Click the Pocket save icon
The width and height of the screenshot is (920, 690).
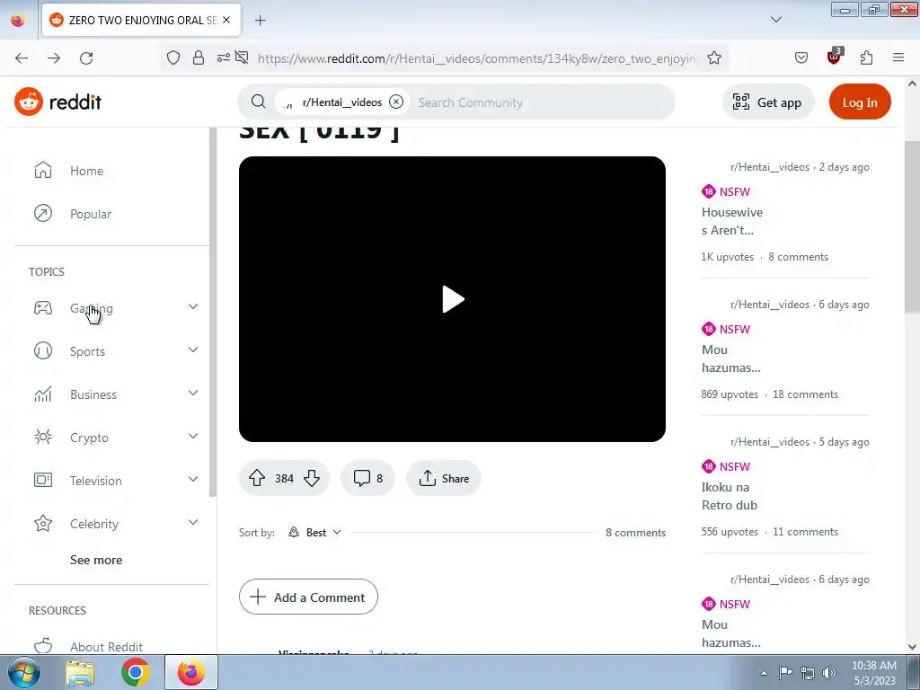point(801,57)
